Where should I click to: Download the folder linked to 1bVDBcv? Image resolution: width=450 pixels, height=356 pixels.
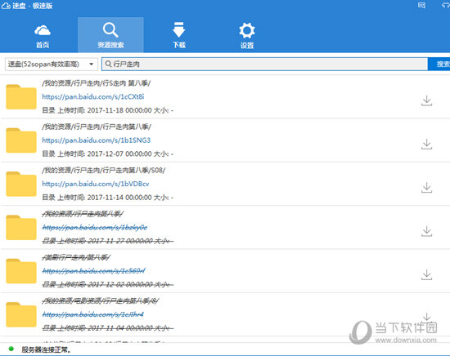(x=427, y=188)
